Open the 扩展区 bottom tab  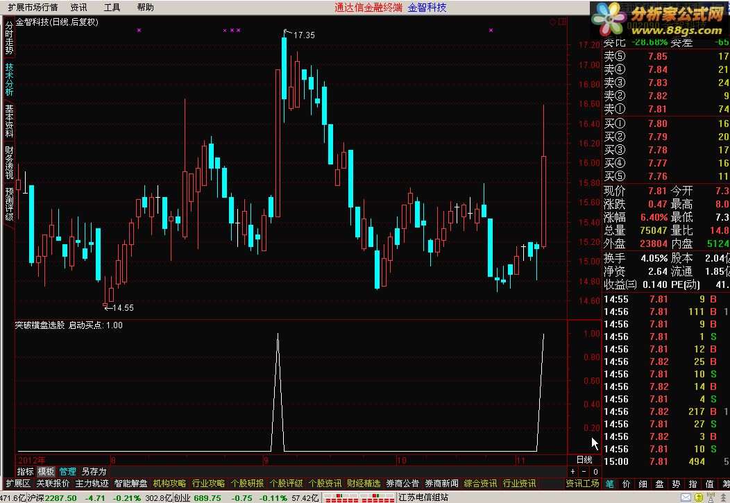point(17,484)
